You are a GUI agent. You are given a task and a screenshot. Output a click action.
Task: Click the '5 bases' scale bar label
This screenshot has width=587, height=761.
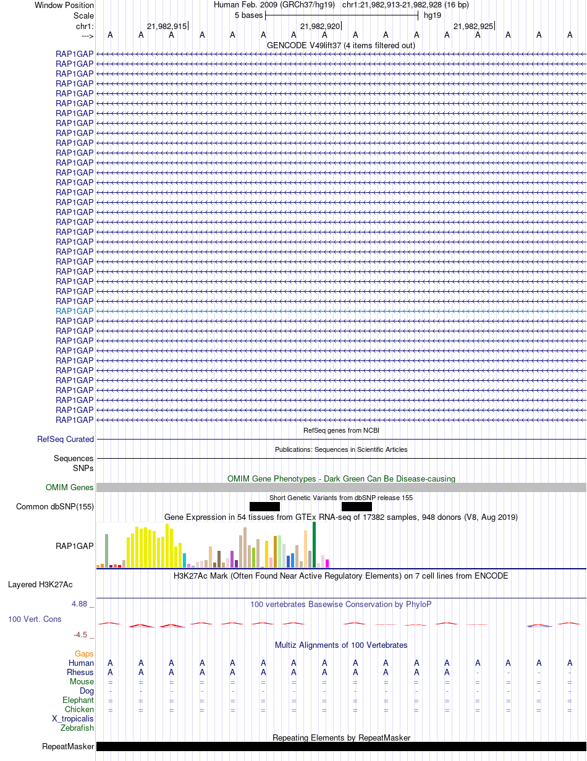click(248, 15)
